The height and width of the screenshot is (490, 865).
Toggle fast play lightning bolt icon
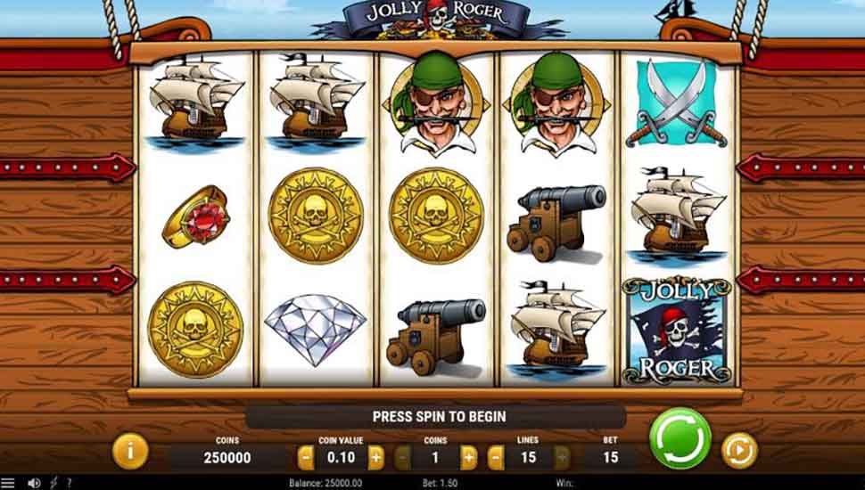point(54,484)
